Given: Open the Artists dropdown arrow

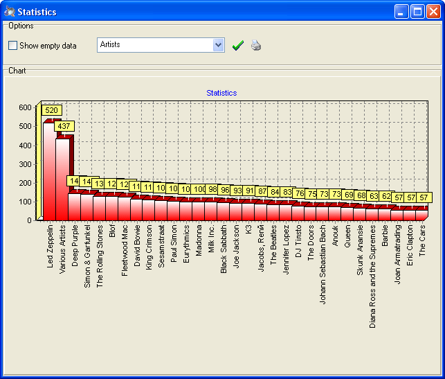Looking at the screenshot, I should (x=218, y=45).
